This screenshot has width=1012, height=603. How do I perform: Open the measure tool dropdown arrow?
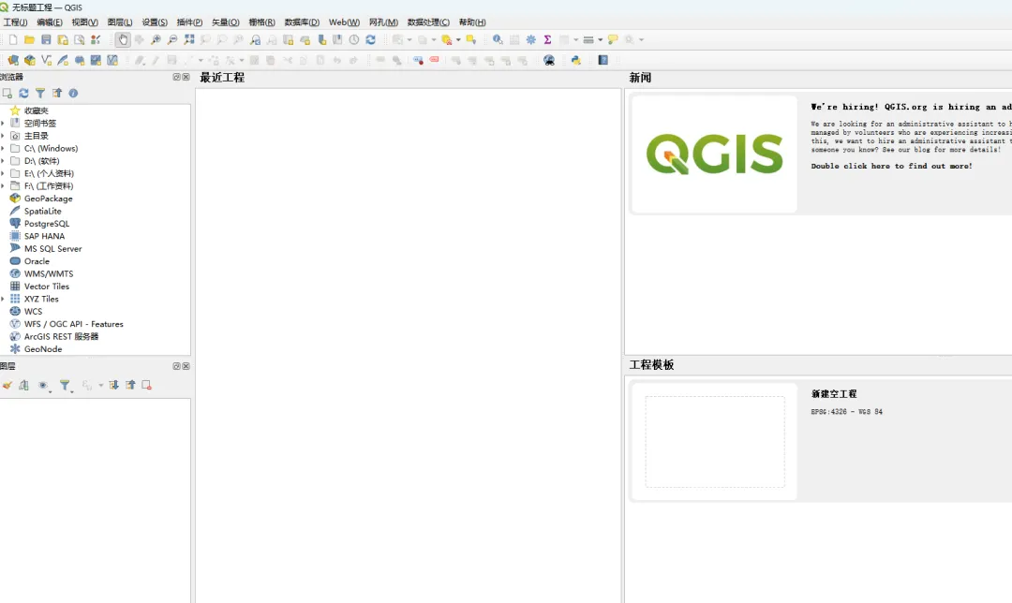(601, 40)
